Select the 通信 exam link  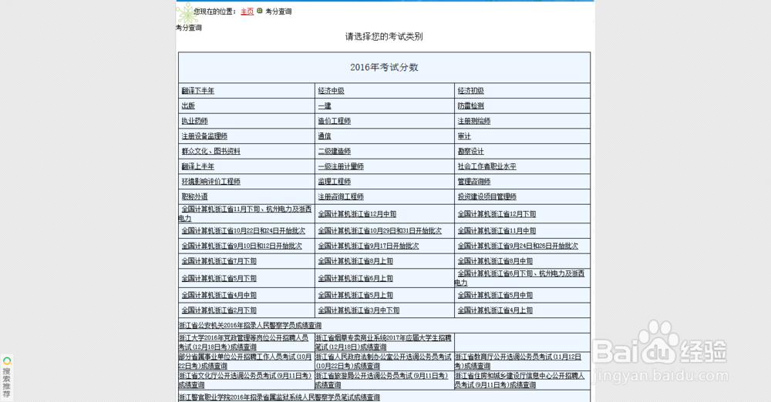click(325, 136)
